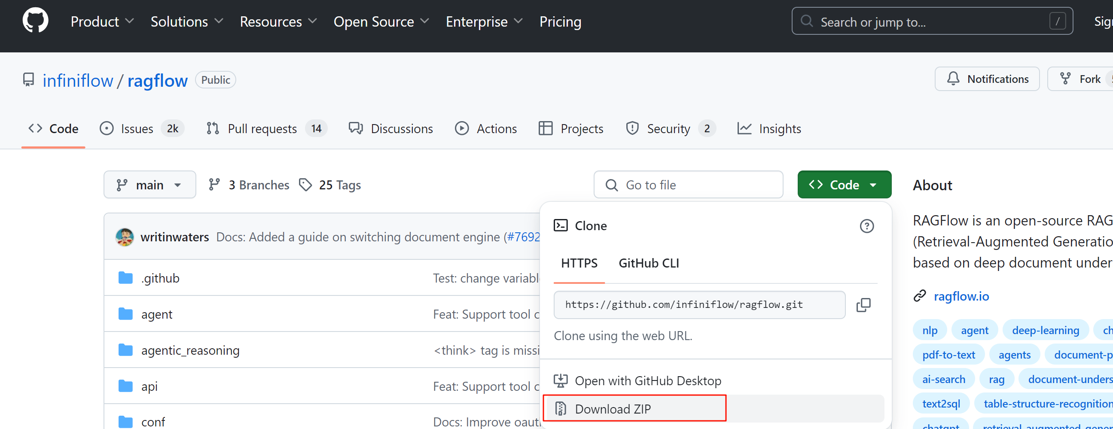Click the GitHub logo icon
Screen dimensions: 1113x429
tap(35, 20)
